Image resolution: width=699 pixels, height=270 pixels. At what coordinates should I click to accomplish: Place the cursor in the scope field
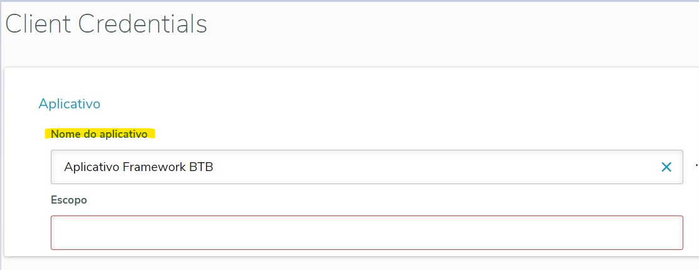(367, 233)
